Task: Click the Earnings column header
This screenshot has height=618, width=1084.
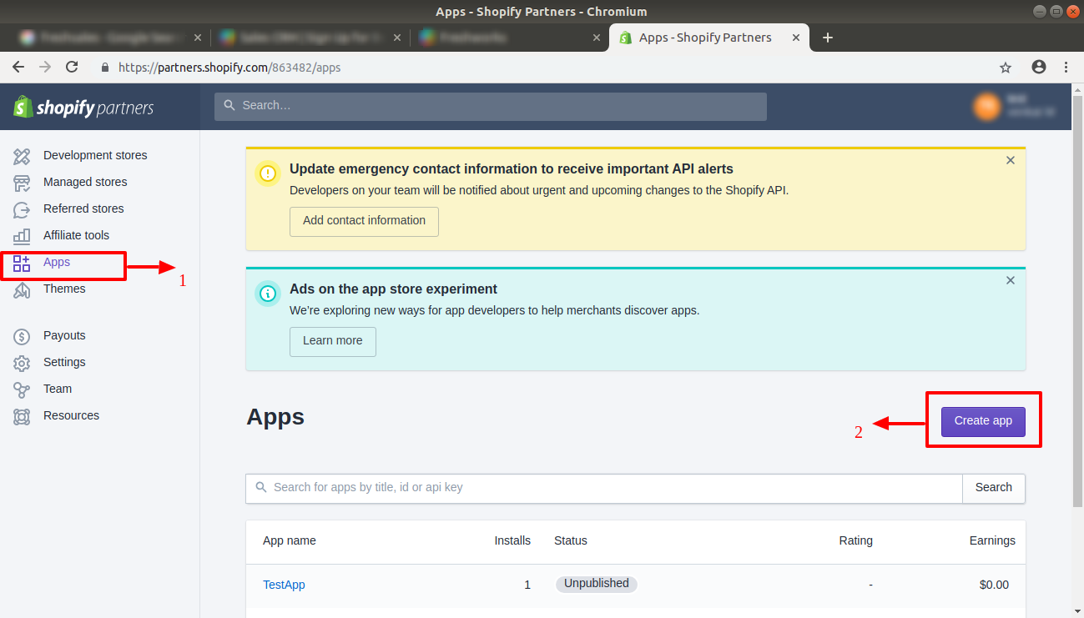Action: pyautogui.click(x=992, y=540)
